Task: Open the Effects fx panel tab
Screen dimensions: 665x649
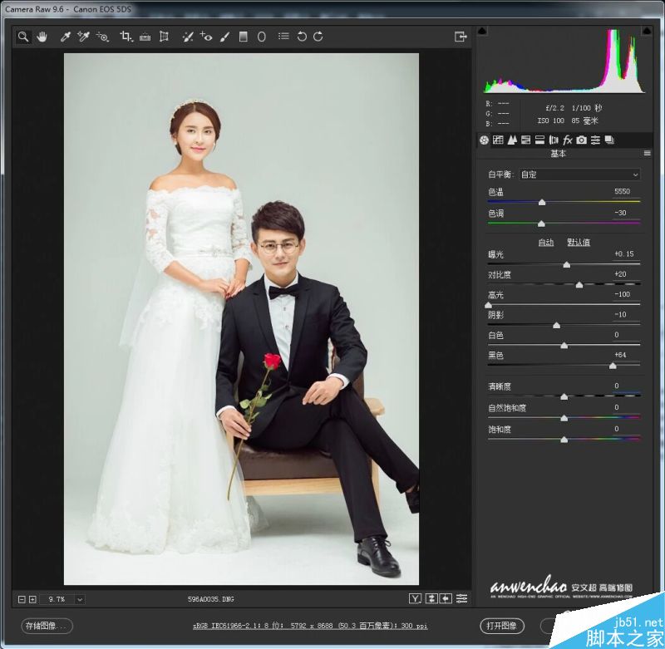Action: click(x=568, y=140)
